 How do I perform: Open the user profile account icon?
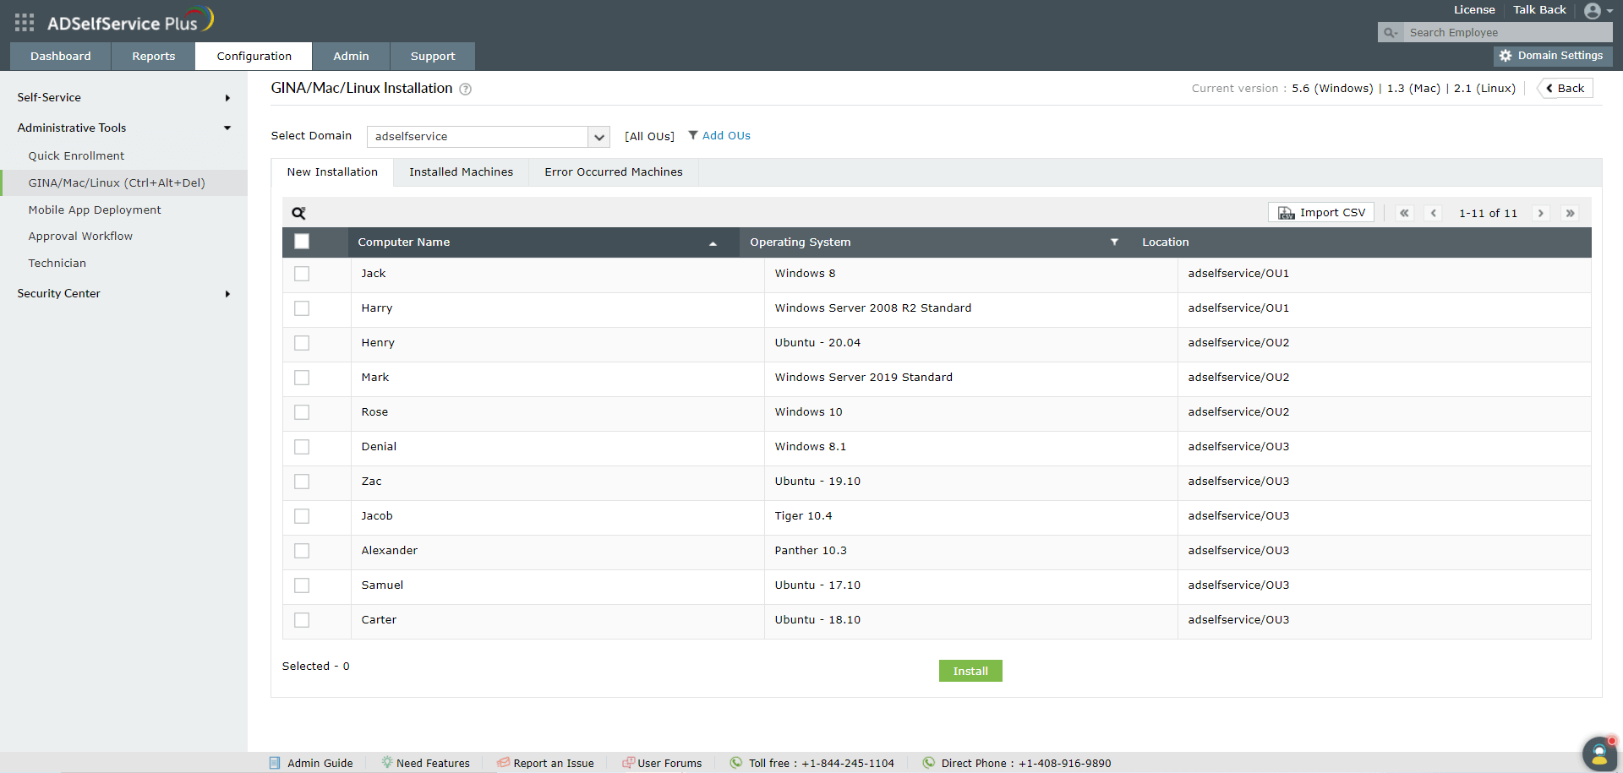pyautogui.click(x=1593, y=11)
